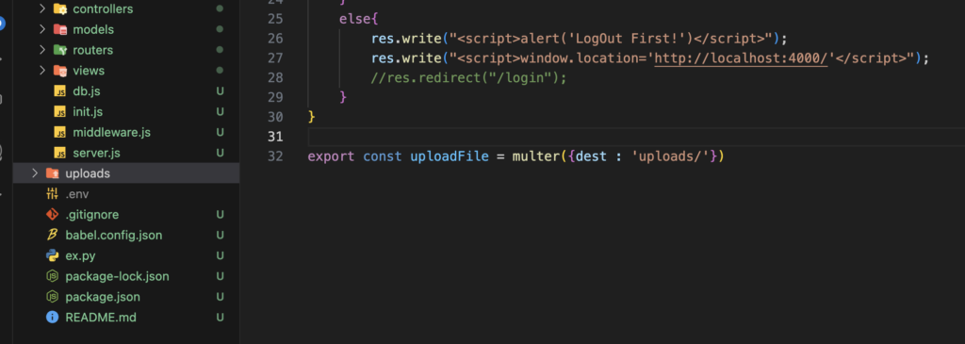
Task: Expand the views folder chevron
Action: (x=41, y=71)
